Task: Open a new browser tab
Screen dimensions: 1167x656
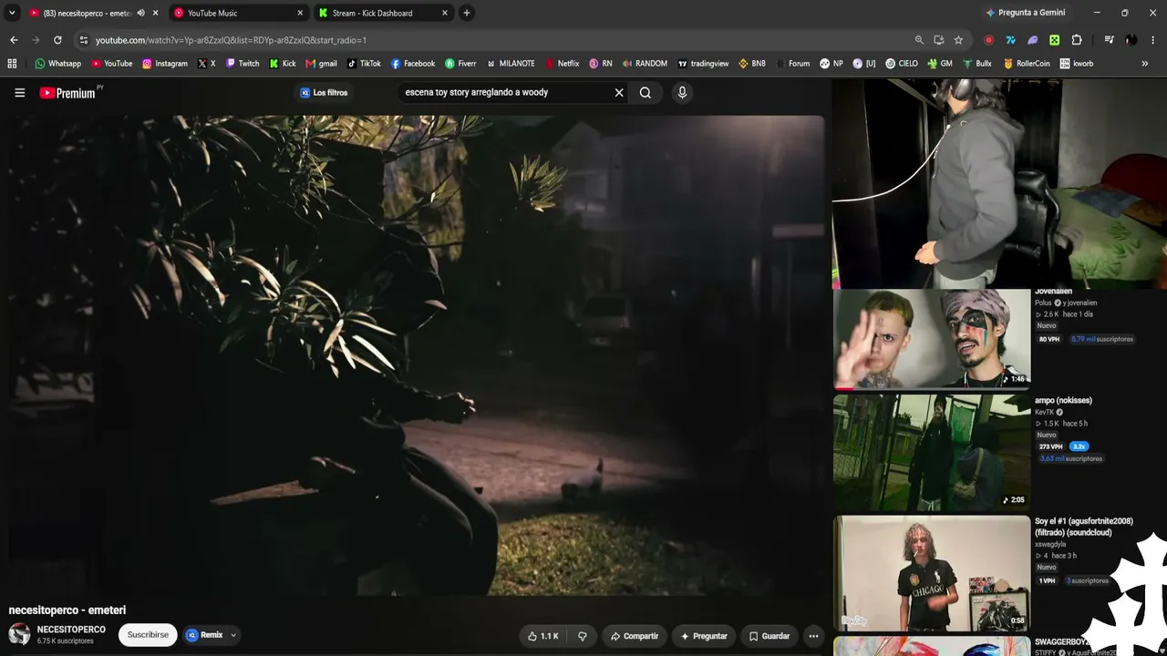Action: [467, 13]
